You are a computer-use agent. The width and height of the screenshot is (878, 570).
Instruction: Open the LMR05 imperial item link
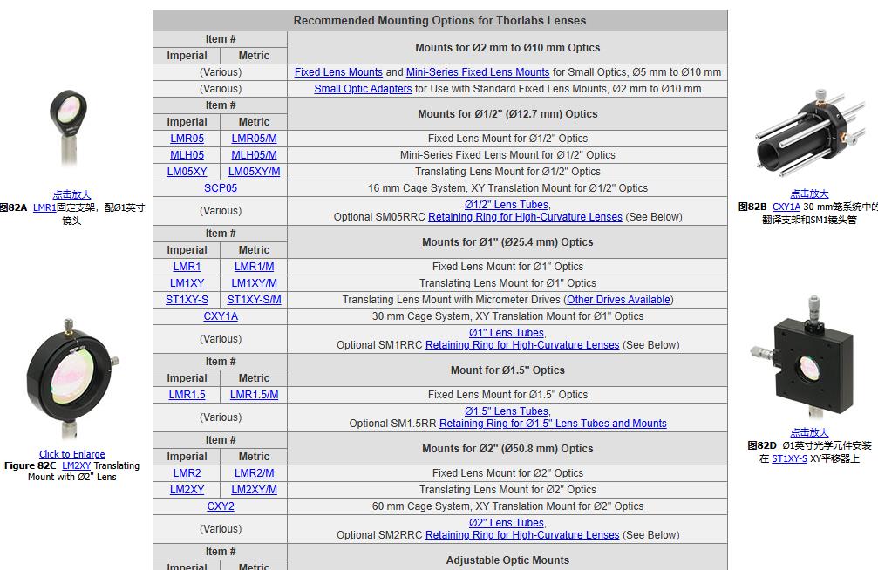[187, 139]
